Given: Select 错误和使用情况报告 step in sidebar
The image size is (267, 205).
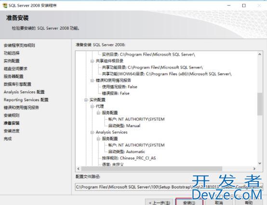Looking at the screenshot, I should [21, 108].
